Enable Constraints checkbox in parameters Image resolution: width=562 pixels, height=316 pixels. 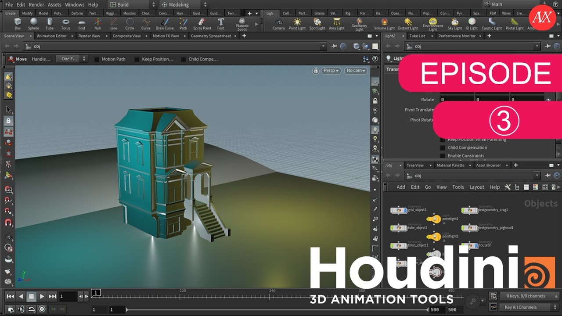pos(443,156)
